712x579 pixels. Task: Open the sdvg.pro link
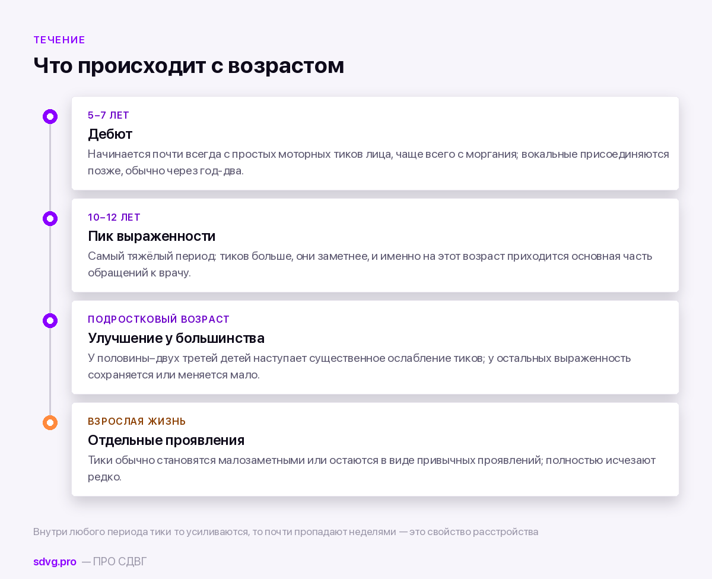(55, 562)
